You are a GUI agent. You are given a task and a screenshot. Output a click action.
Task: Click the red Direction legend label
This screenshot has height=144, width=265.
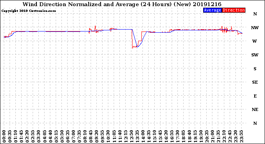tap(234, 10)
